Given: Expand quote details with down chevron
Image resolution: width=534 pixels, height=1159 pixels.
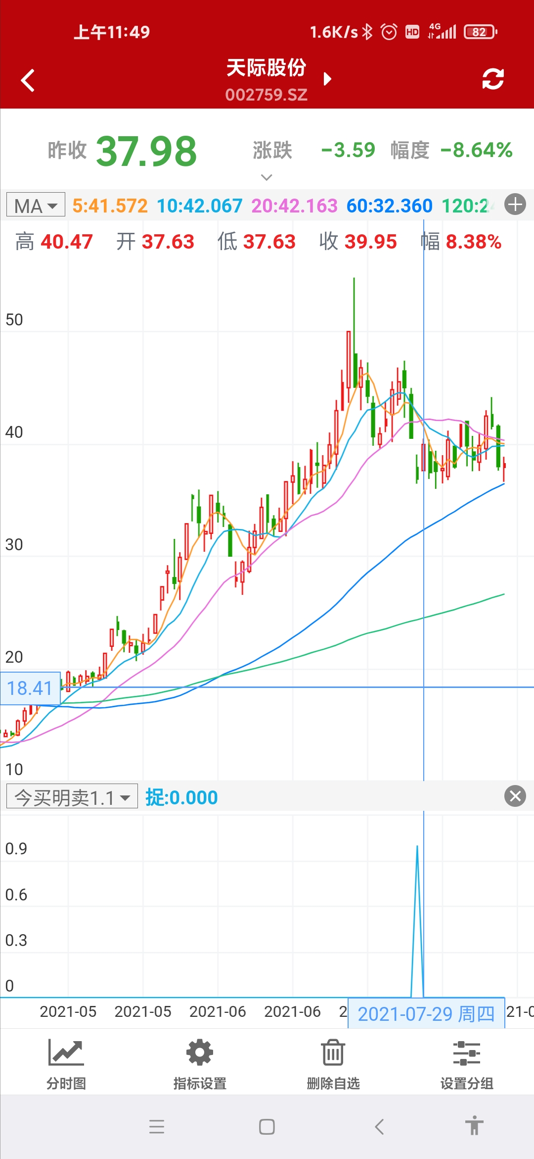Looking at the screenshot, I should click(x=267, y=177).
